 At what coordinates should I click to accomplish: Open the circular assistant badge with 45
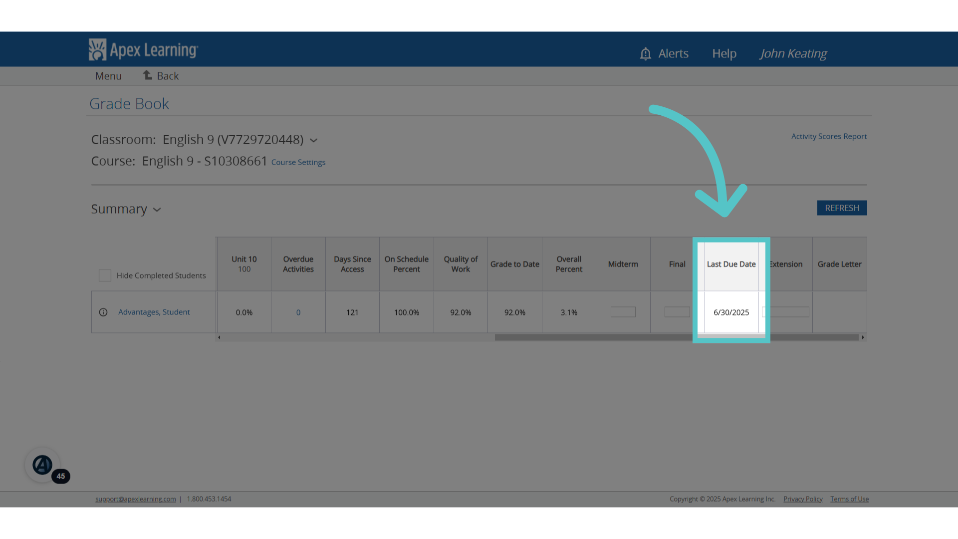tap(43, 465)
